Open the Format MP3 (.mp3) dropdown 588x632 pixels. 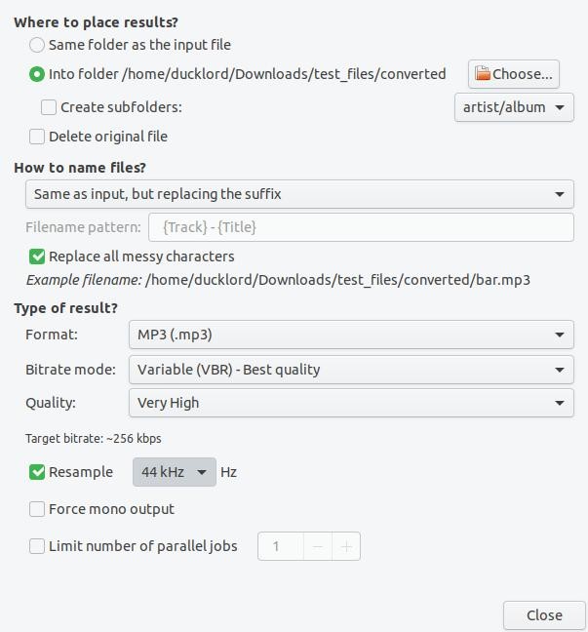(x=351, y=335)
